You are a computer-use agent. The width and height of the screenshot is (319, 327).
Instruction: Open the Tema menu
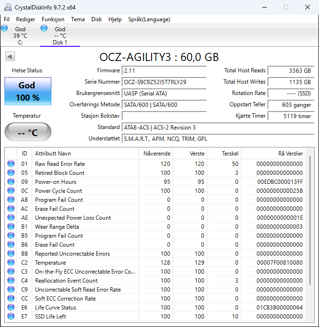[x=78, y=19]
